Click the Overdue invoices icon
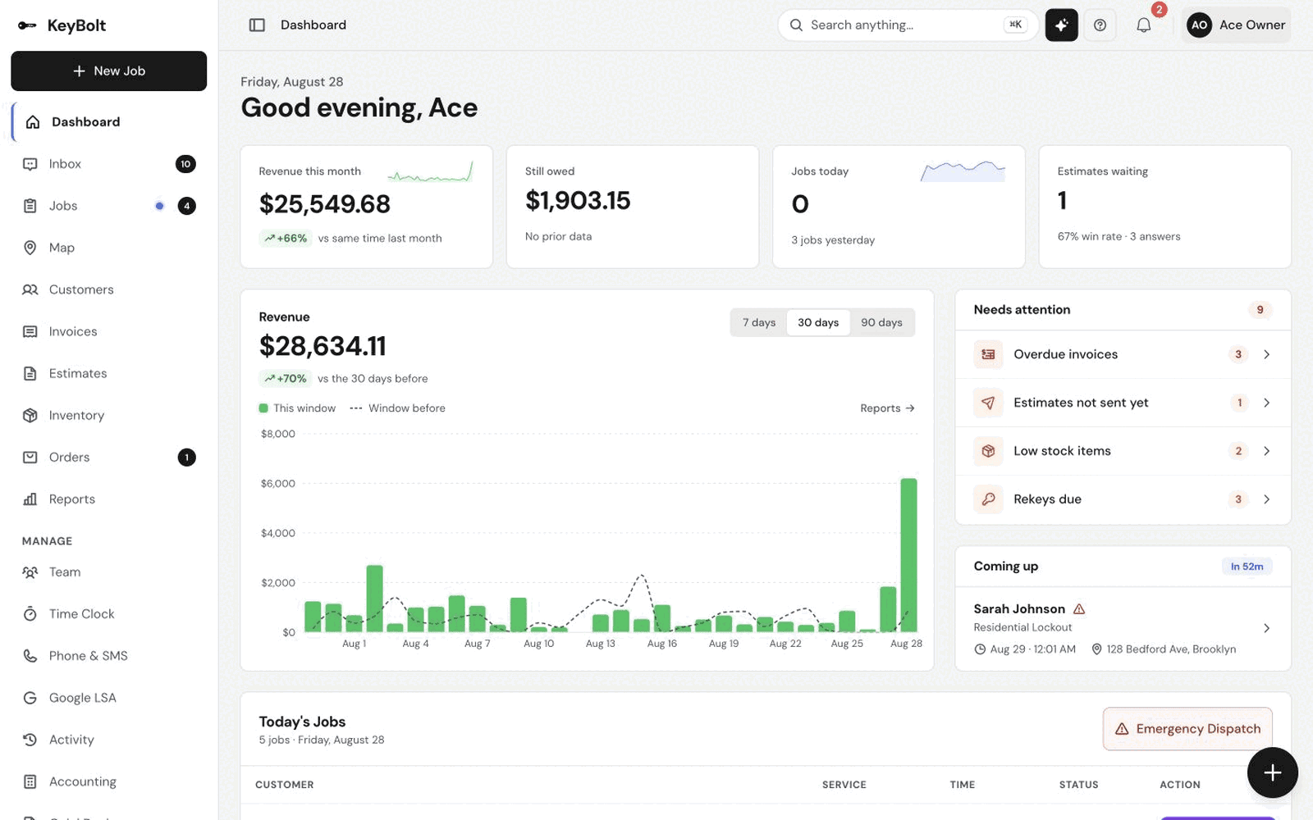The image size is (1313, 820). pos(988,354)
